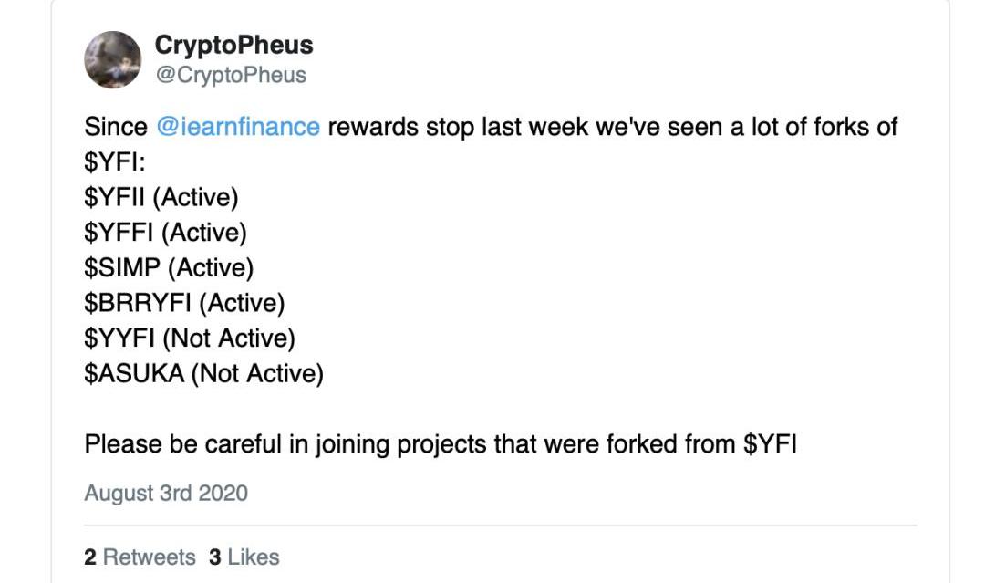
Task: Open the CryptoPheus display name link
Action: point(233,45)
